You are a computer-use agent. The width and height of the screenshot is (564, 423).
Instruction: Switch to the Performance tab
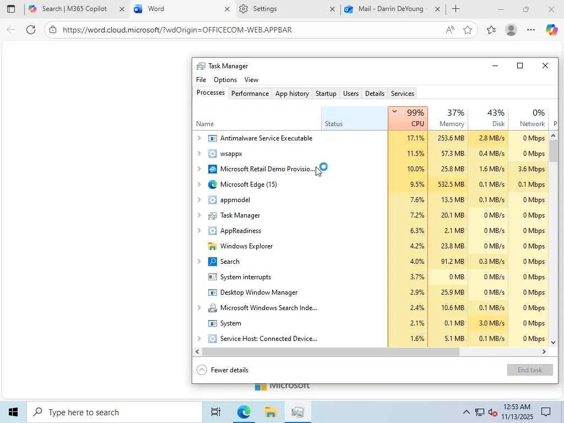(x=250, y=94)
